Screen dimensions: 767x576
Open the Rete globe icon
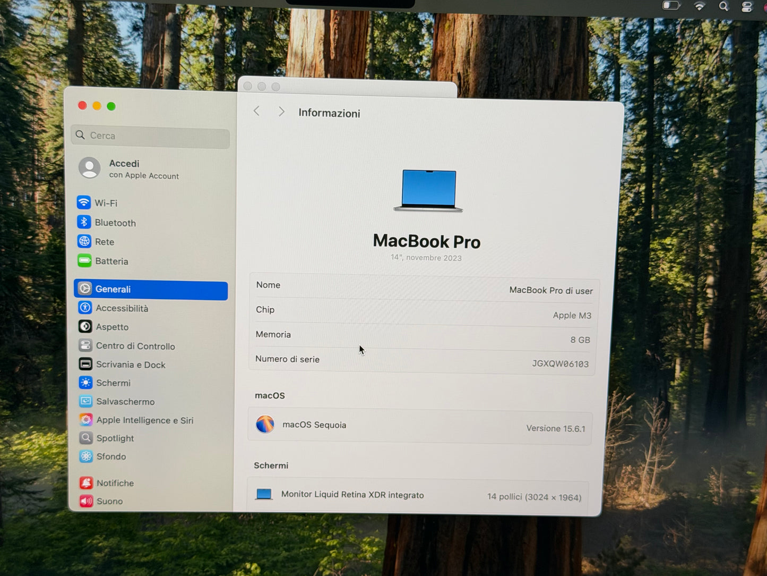[x=84, y=241]
